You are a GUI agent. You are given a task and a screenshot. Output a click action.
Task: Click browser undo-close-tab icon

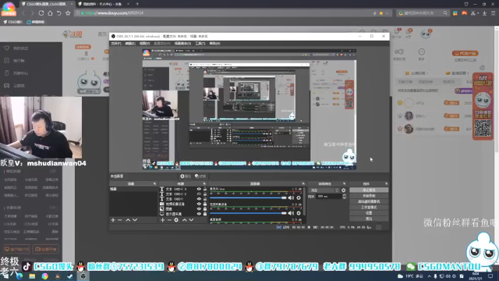(59, 13)
